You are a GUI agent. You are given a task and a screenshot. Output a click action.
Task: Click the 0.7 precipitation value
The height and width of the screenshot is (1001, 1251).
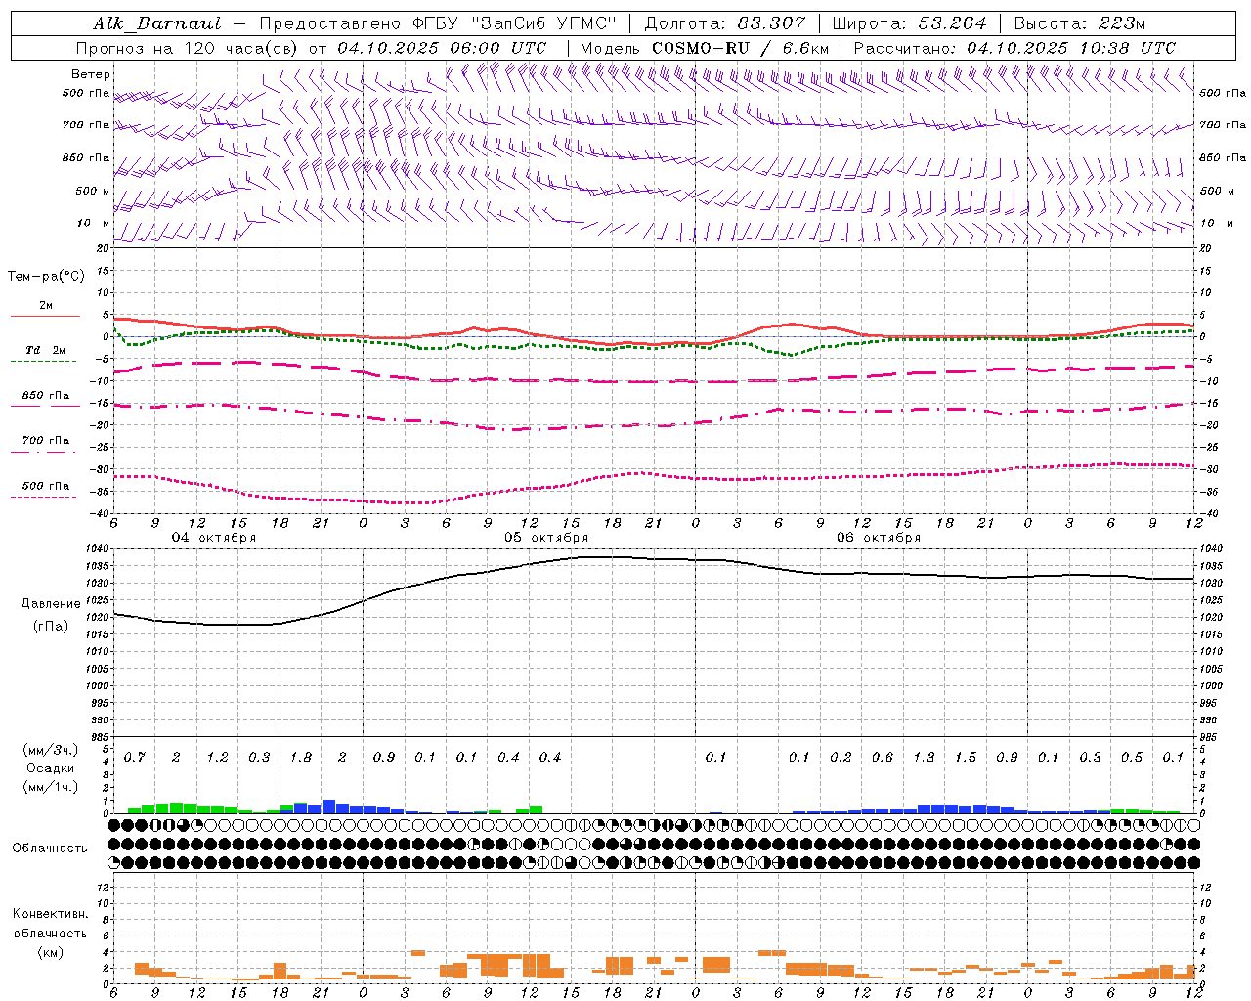(x=135, y=758)
